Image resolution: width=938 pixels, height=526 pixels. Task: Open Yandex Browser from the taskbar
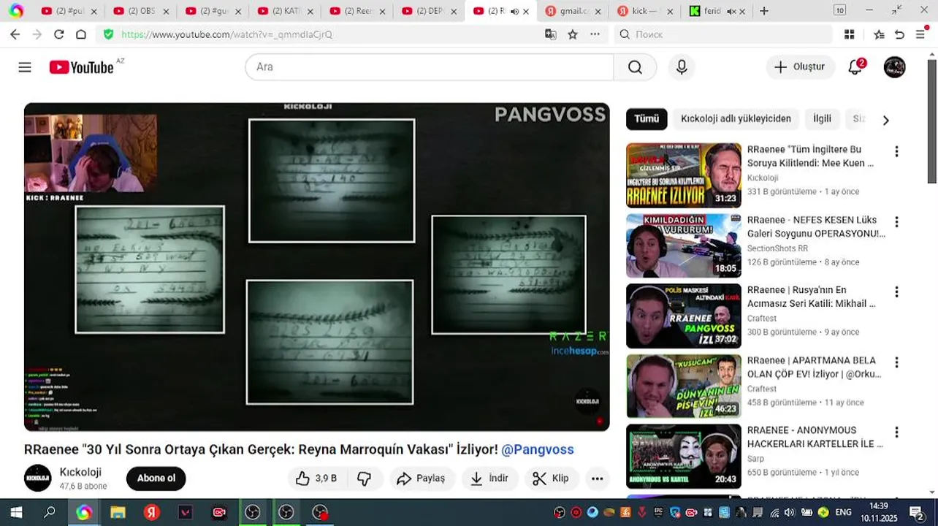point(151,512)
